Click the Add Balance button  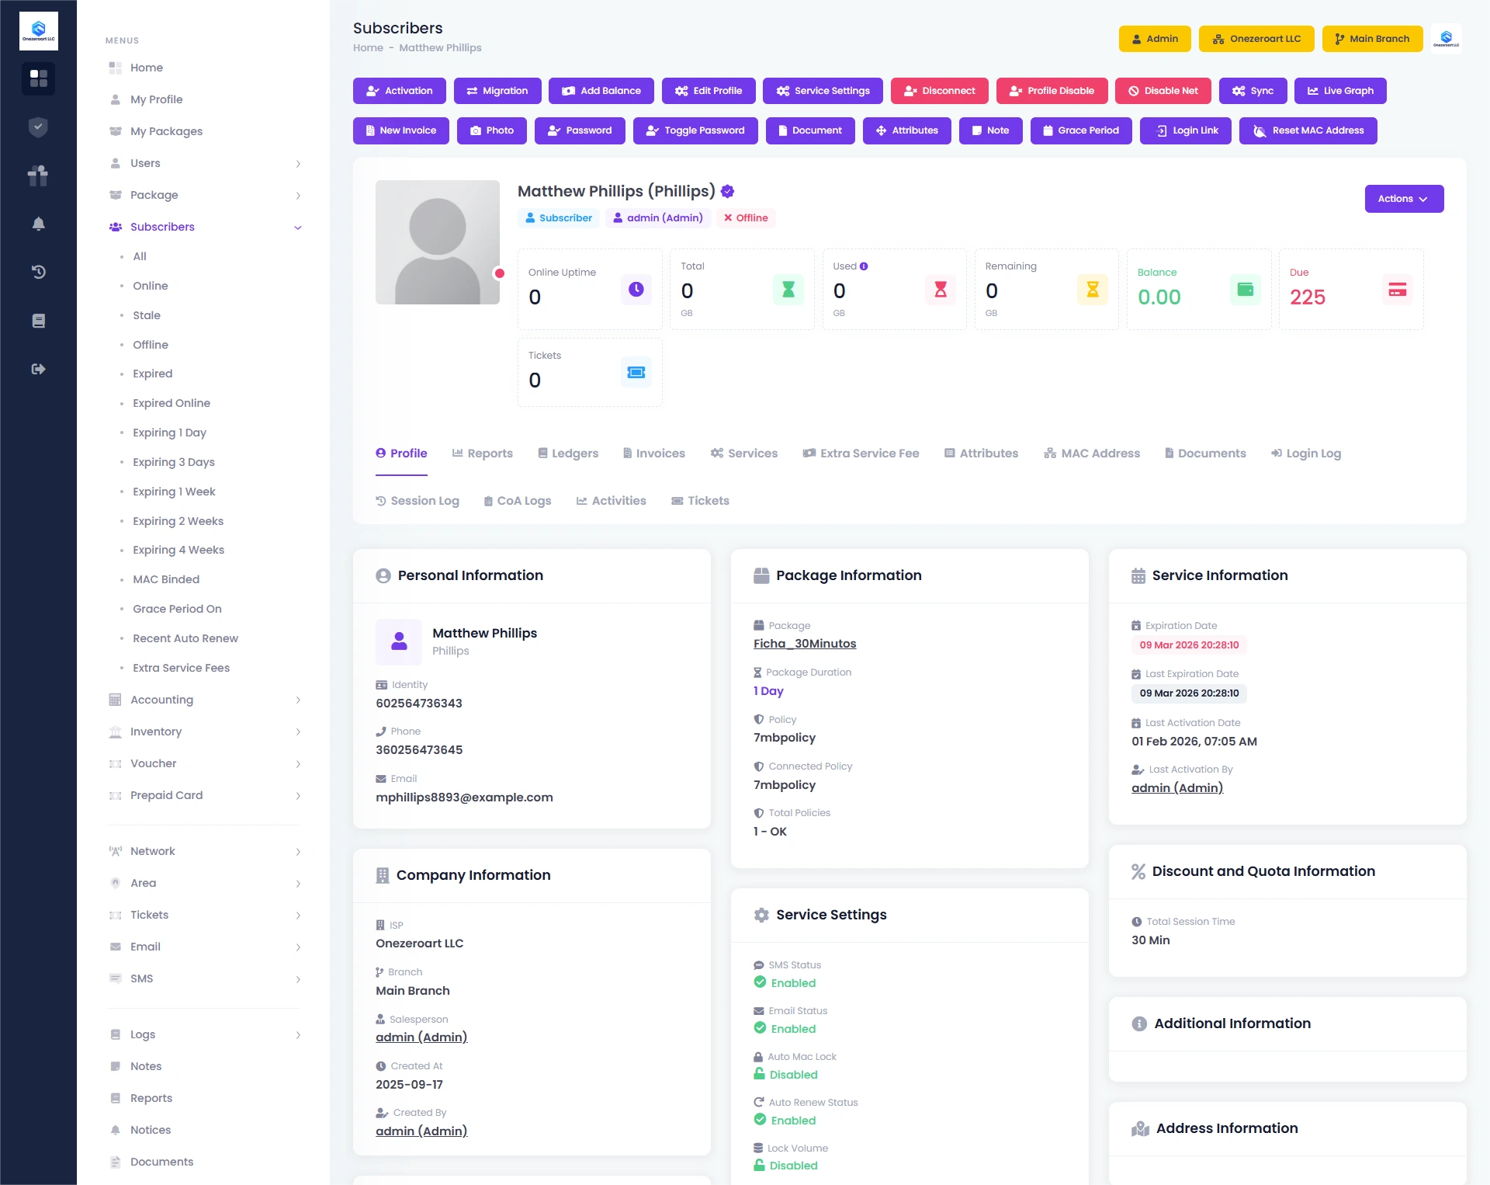pos(601,91)
